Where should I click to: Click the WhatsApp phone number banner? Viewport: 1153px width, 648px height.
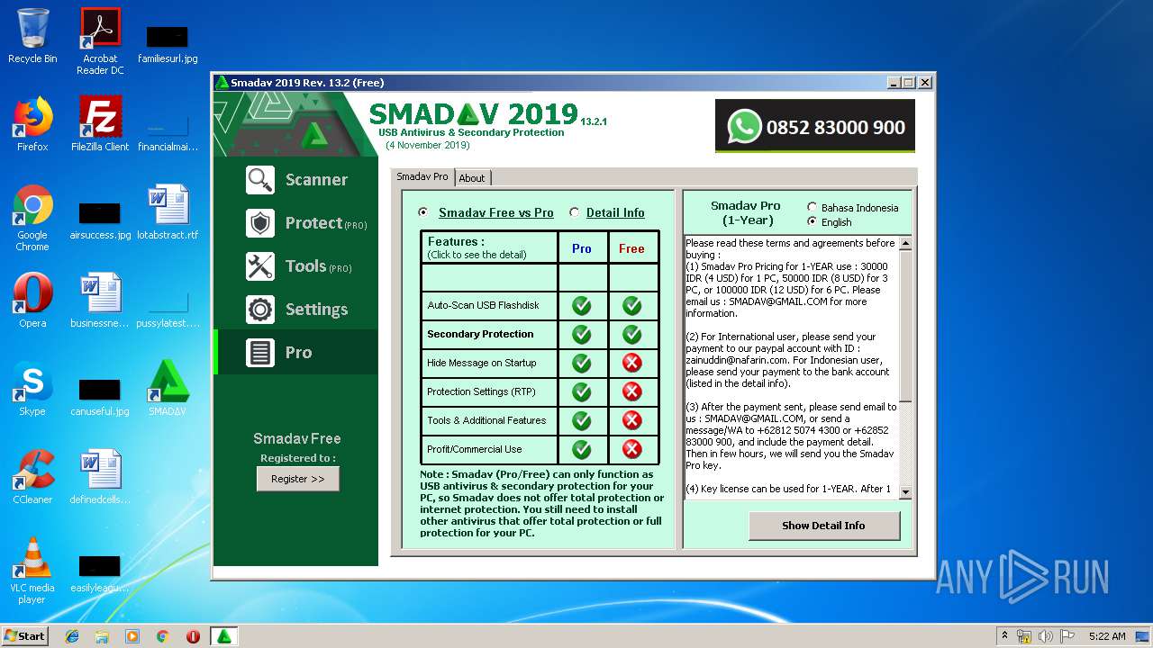pyautogui.click(x=815, y=127)
